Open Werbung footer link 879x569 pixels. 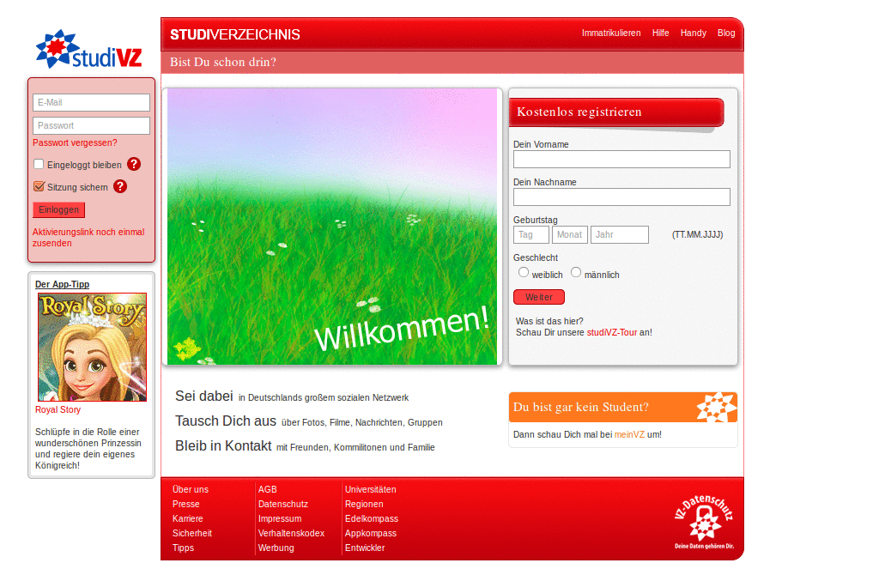[x=276, y=548]
